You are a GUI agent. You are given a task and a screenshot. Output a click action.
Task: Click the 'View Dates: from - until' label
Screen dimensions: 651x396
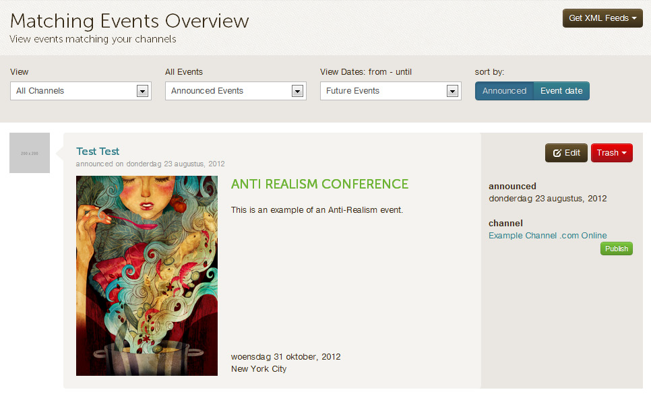366,72
